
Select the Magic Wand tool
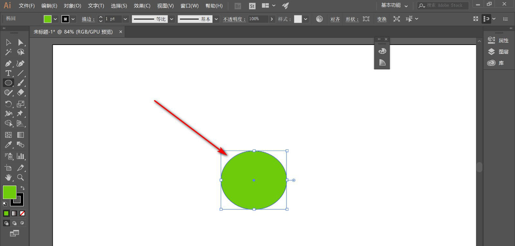8,52
